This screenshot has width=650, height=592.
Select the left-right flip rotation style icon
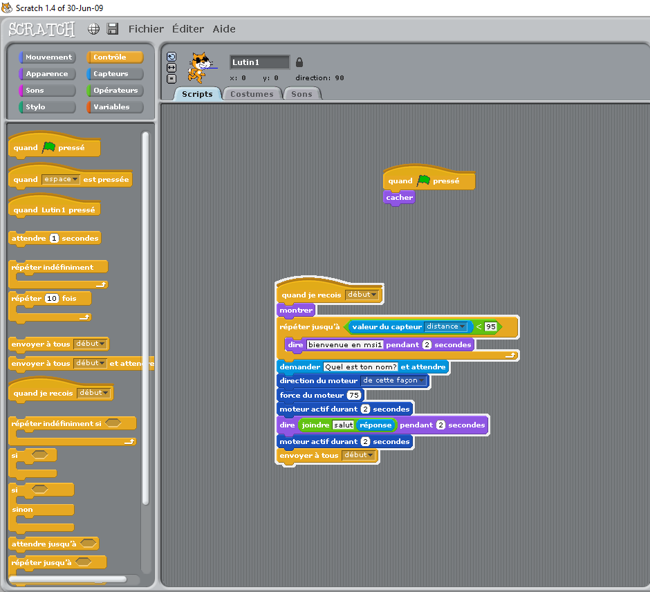click(x=171, y=68)
